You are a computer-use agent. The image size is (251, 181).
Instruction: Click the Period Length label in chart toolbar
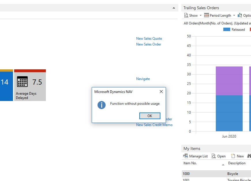click(220, 16)
